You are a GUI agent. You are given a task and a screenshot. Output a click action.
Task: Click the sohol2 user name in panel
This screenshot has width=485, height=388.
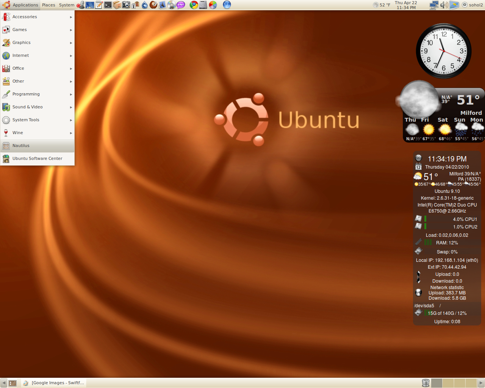(476, 5)
